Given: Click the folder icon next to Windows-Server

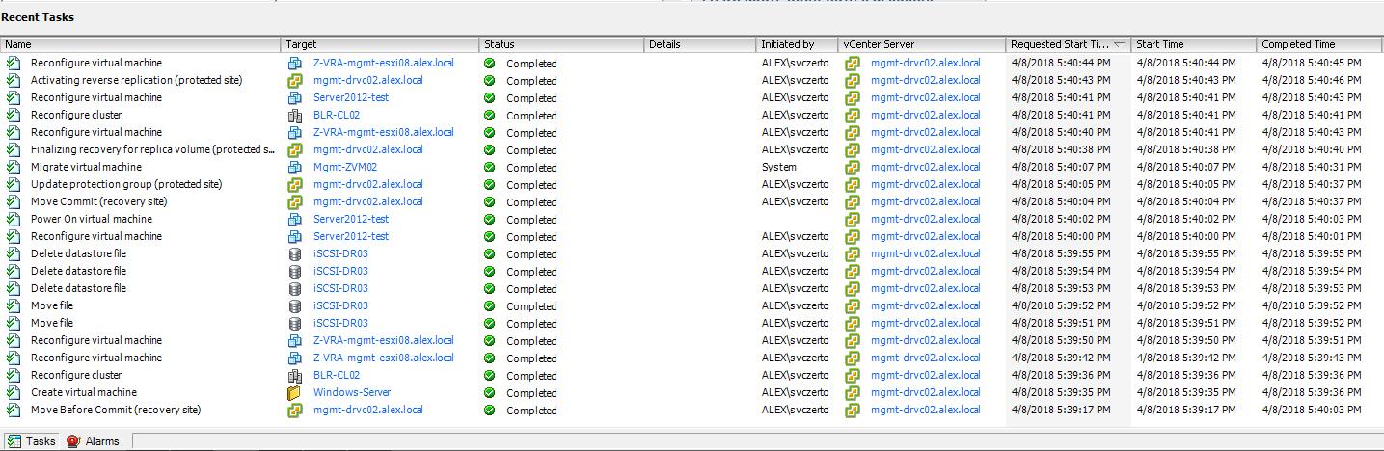Looking at the screenshot, I should point(295,392).
